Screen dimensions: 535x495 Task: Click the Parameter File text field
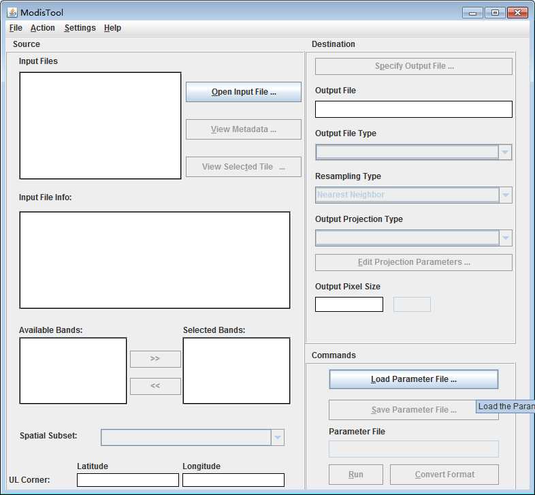click(x=414, y=449)
